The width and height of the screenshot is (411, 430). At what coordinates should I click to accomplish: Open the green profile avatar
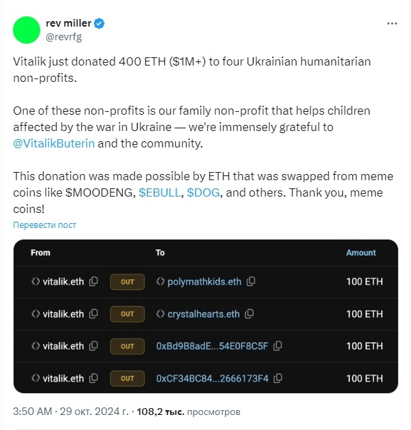(x=27, y=30)
